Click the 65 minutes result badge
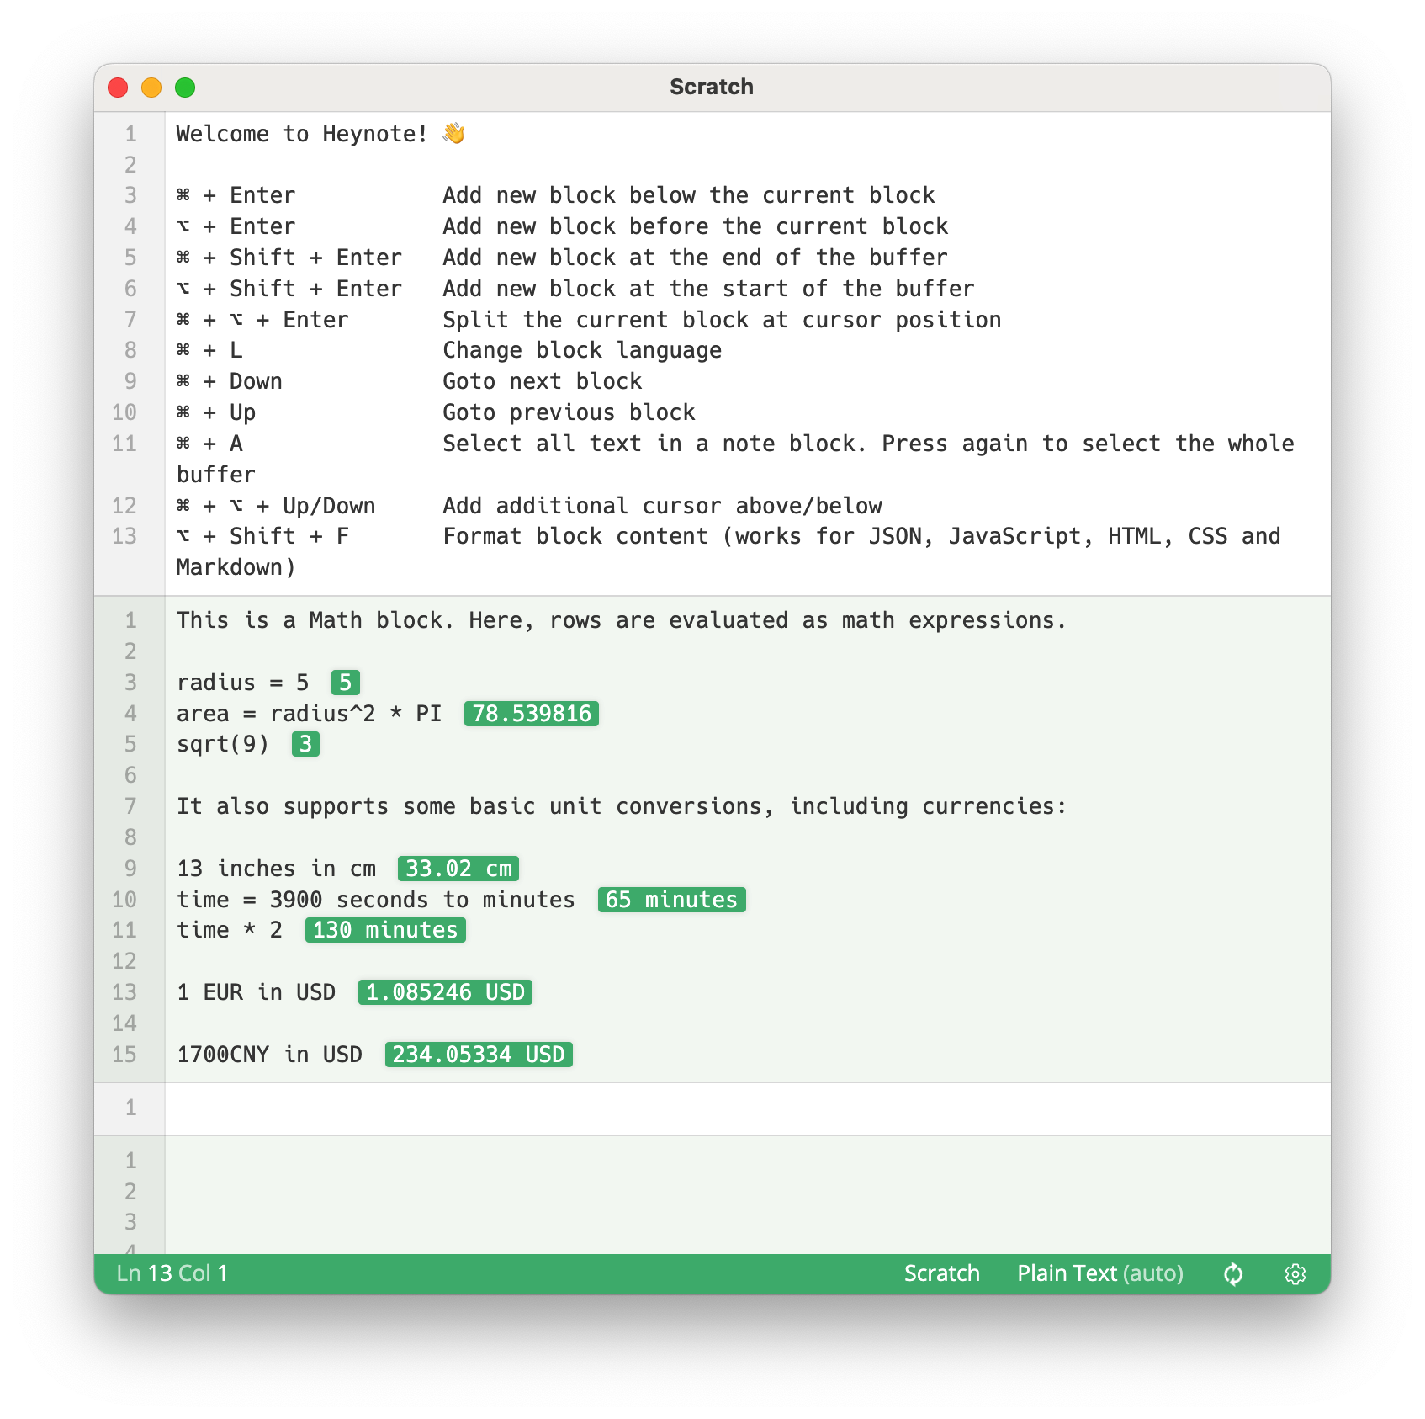Image resolution: width=1425 pixels, height=1419 pixels. [x=671, y=900]
